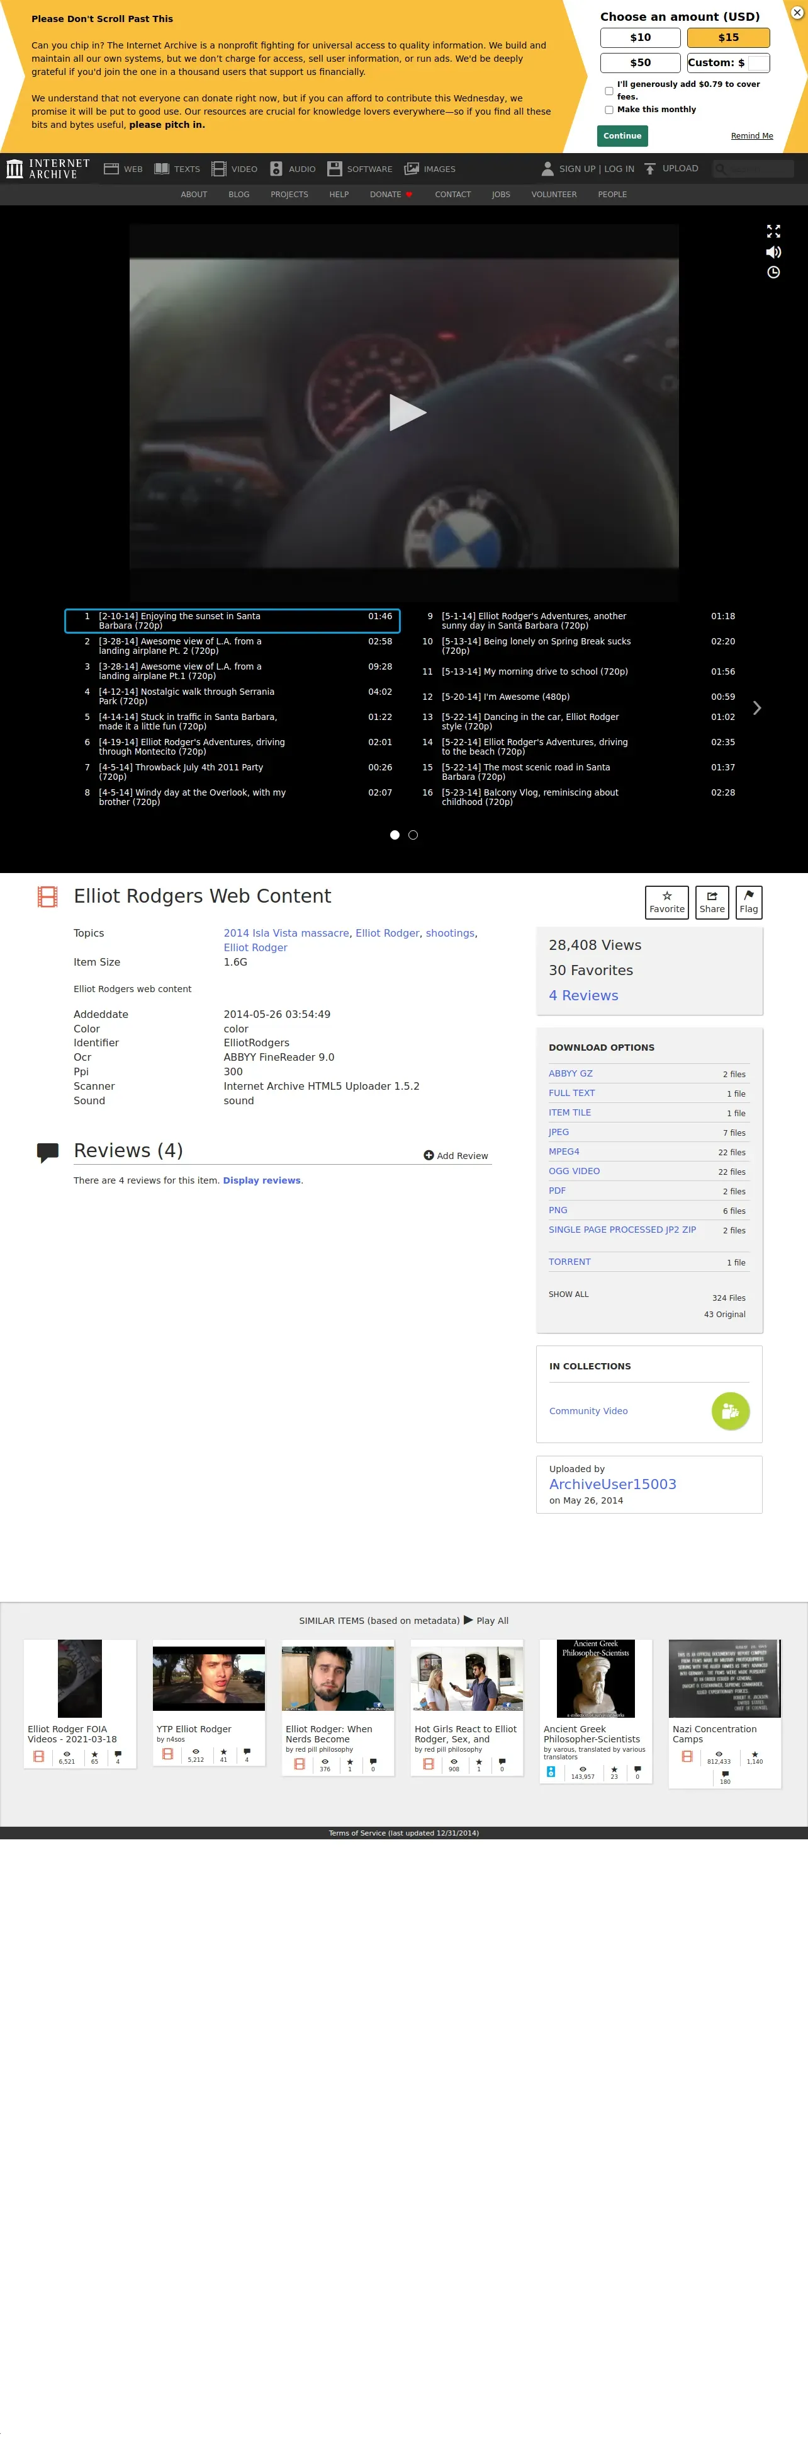Expand PDF download files

point(558,1191)
